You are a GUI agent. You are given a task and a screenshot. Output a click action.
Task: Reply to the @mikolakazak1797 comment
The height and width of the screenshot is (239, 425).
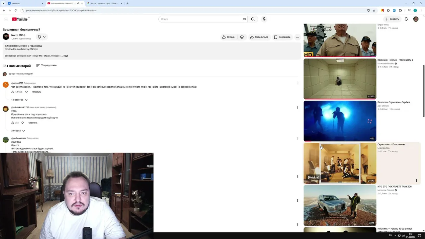pos(33,123)
